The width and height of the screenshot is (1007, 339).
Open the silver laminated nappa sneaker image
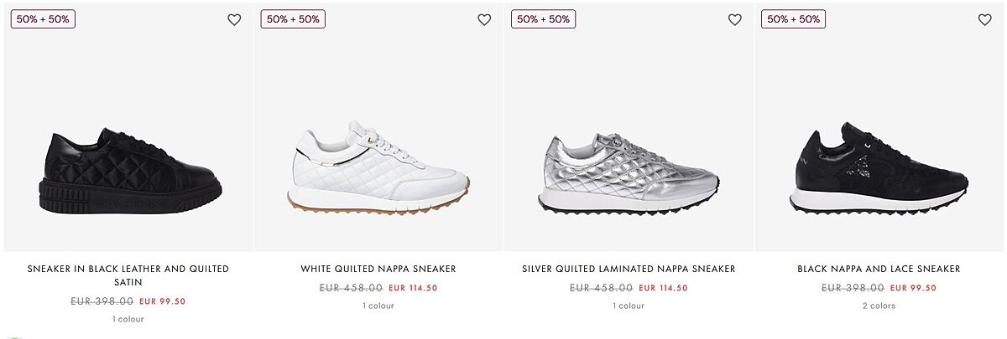click(629, 172)
